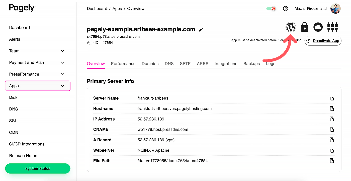Click the padlock SSL icon
The image size is (351, 181).
[x=304, y=27]
